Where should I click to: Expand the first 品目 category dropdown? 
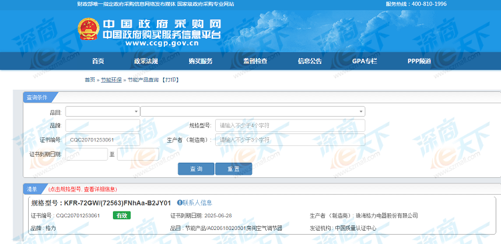click(103, 111)
